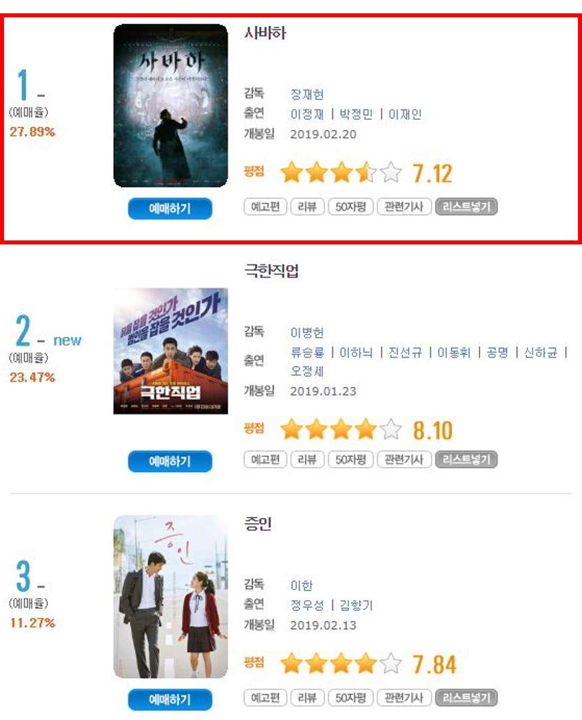582x720 pixels.
Task: Open the 극한직업 movie poster thumbnail
Action: pyautogui.click(x=170, y=351)
